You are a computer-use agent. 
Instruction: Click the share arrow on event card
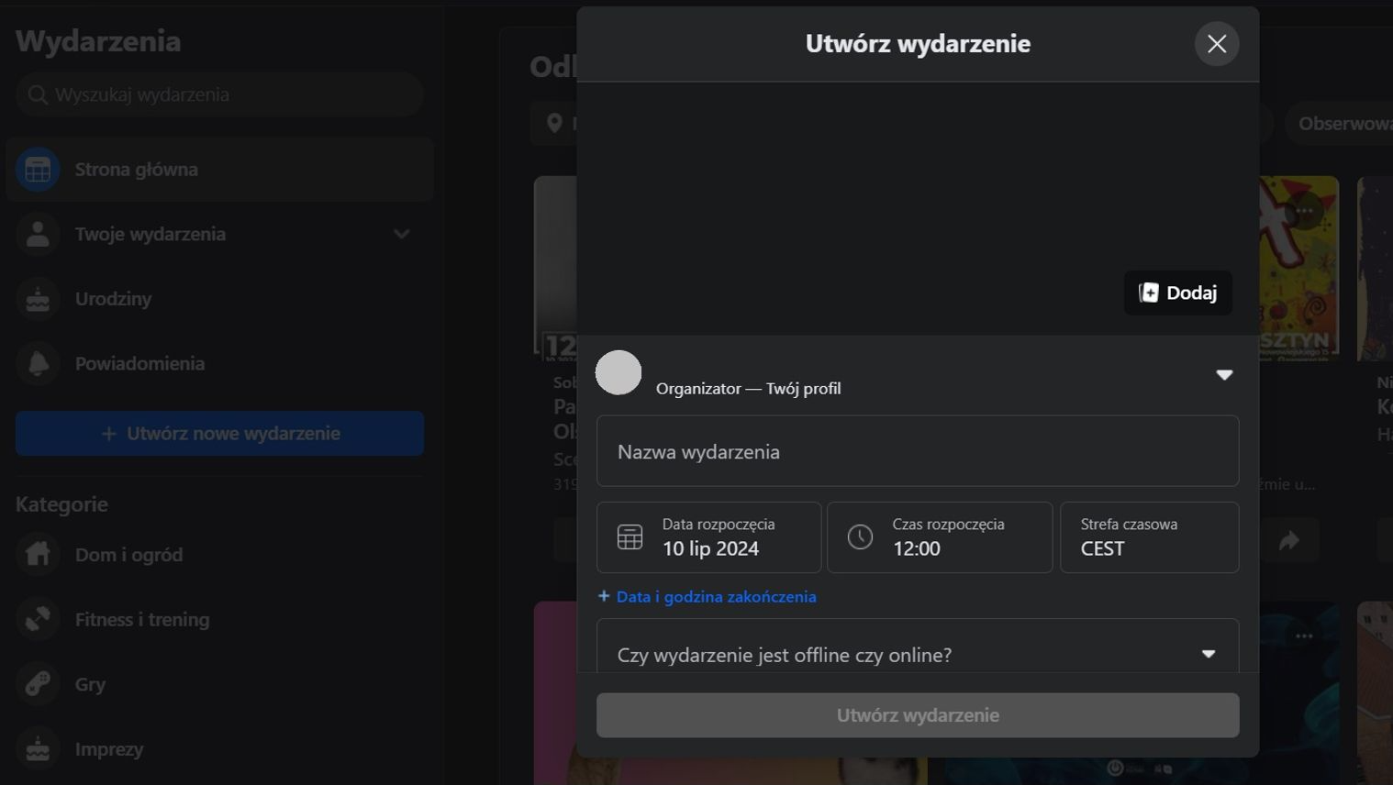(x=1289, y=541)
